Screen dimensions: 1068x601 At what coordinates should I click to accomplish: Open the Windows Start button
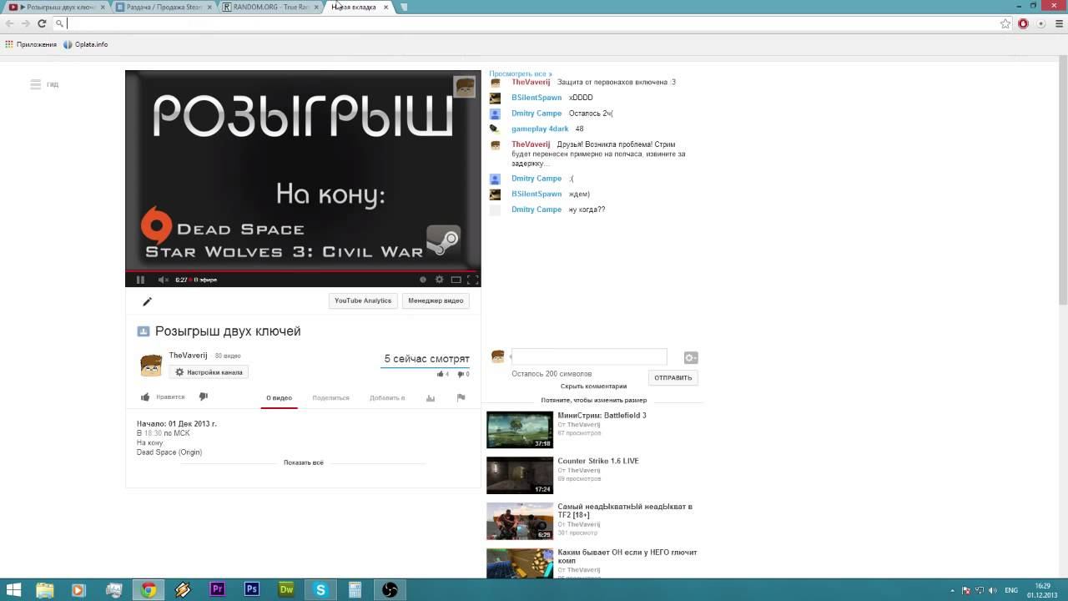[13, 589]
